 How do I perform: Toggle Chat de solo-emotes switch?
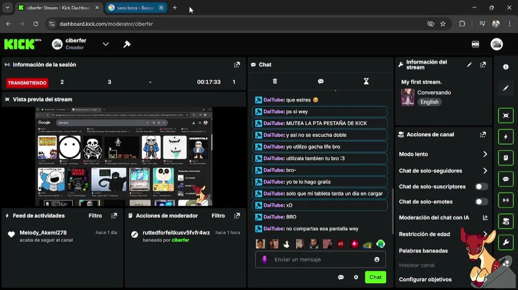(481, 202)
